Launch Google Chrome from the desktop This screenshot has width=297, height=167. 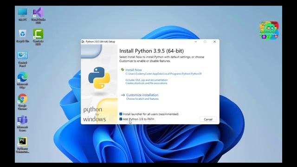coord(23,102)
